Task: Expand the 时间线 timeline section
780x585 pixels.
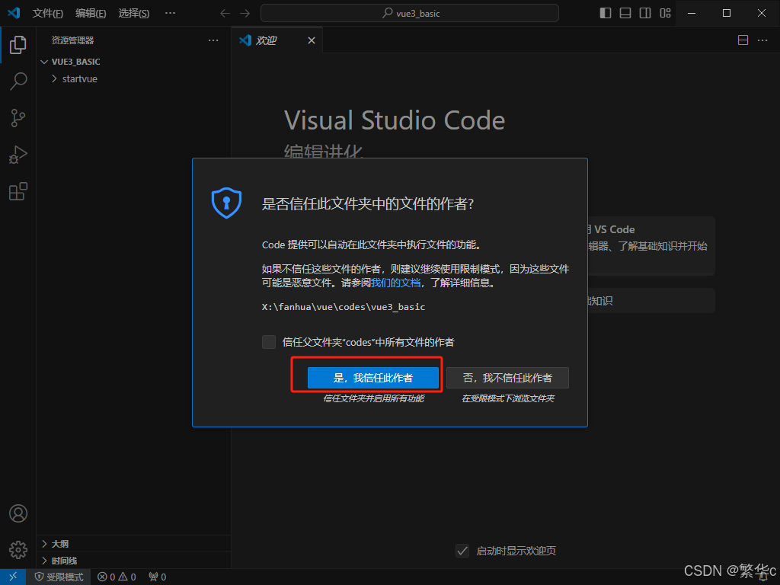Action: (x=133, y=561)
